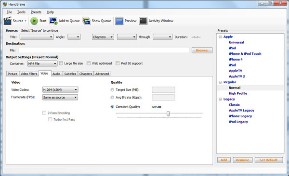The image size is (289, 176).
Task: Click the destination File input field
Action: click(104, 50)
